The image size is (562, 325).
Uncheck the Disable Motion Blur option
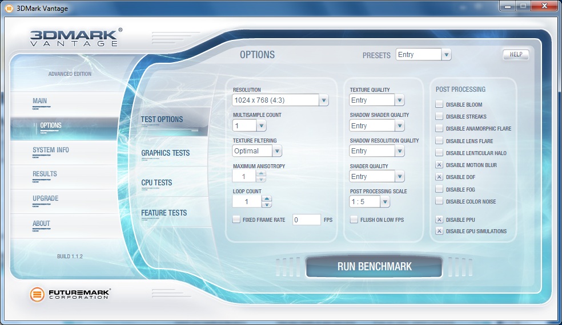coord(439,165)
